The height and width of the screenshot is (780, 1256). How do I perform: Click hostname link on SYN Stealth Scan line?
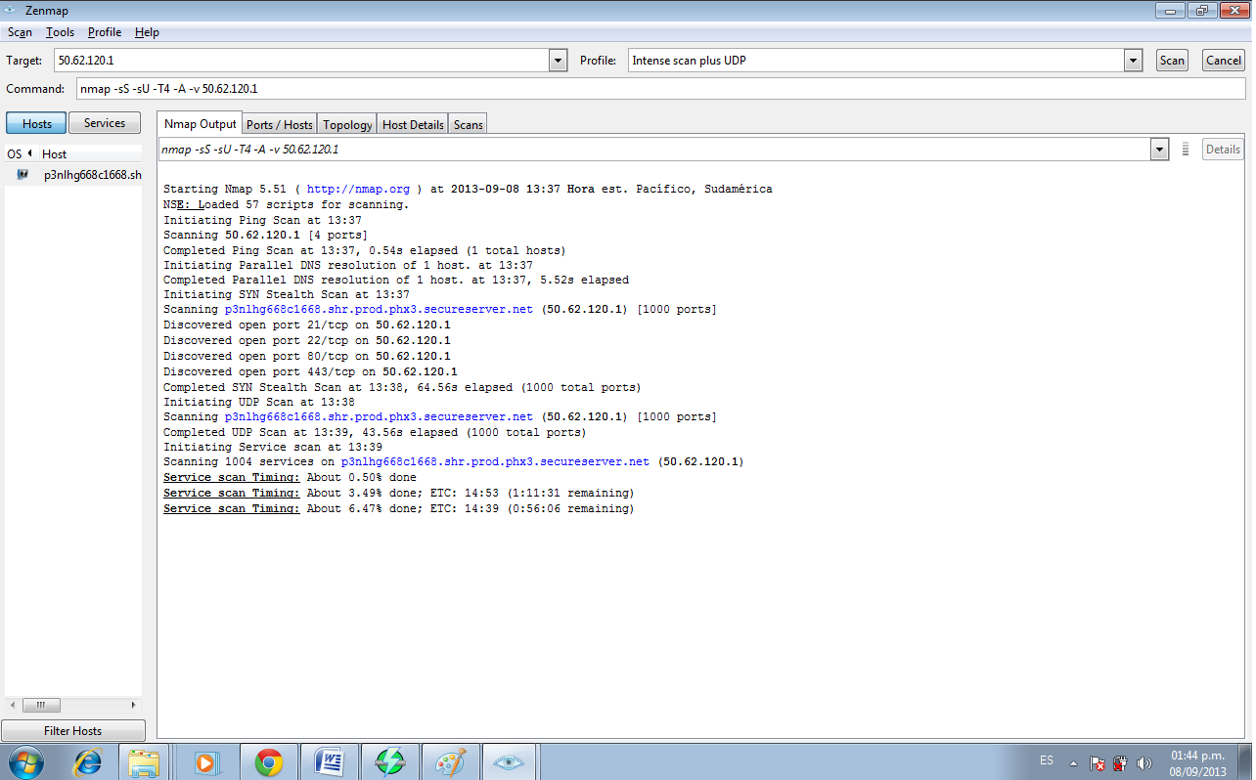(x=379, y=310)
